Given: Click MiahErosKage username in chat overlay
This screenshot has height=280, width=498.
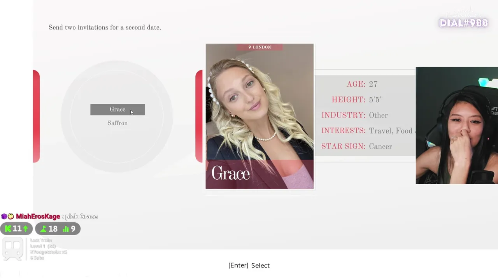Looking at the screenshot, I should pos(38,216).
